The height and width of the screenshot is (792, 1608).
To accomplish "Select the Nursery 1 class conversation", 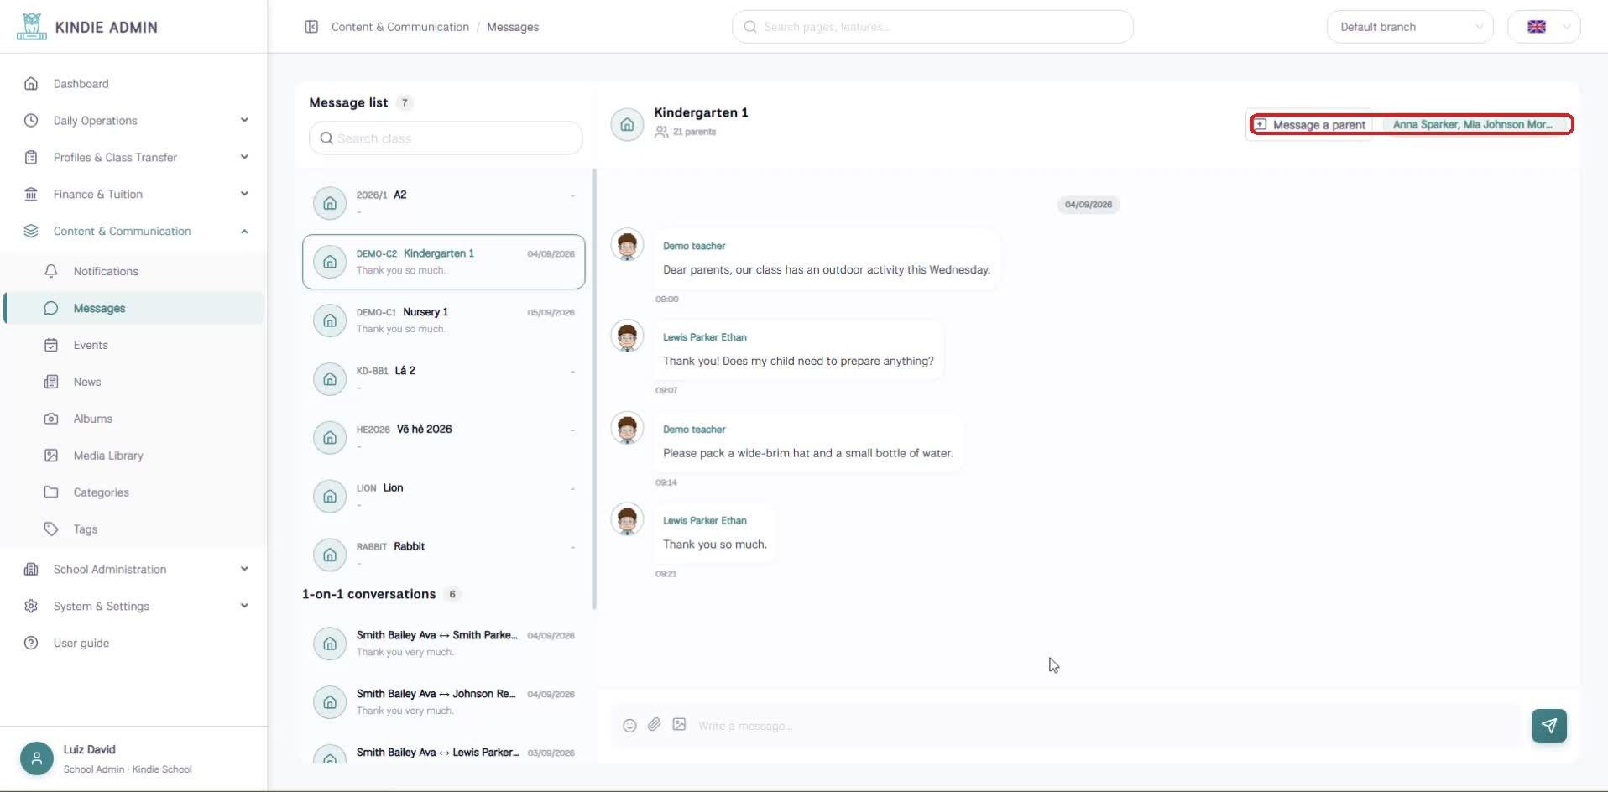I will 444,320.
